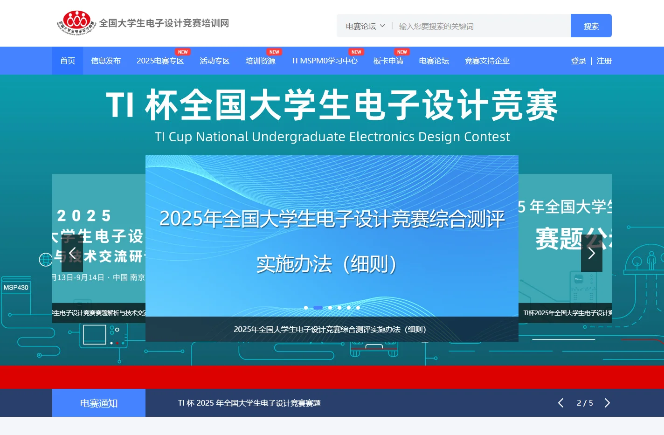Open 竞赛支持企业 in the navigation bar

point(487,61)
